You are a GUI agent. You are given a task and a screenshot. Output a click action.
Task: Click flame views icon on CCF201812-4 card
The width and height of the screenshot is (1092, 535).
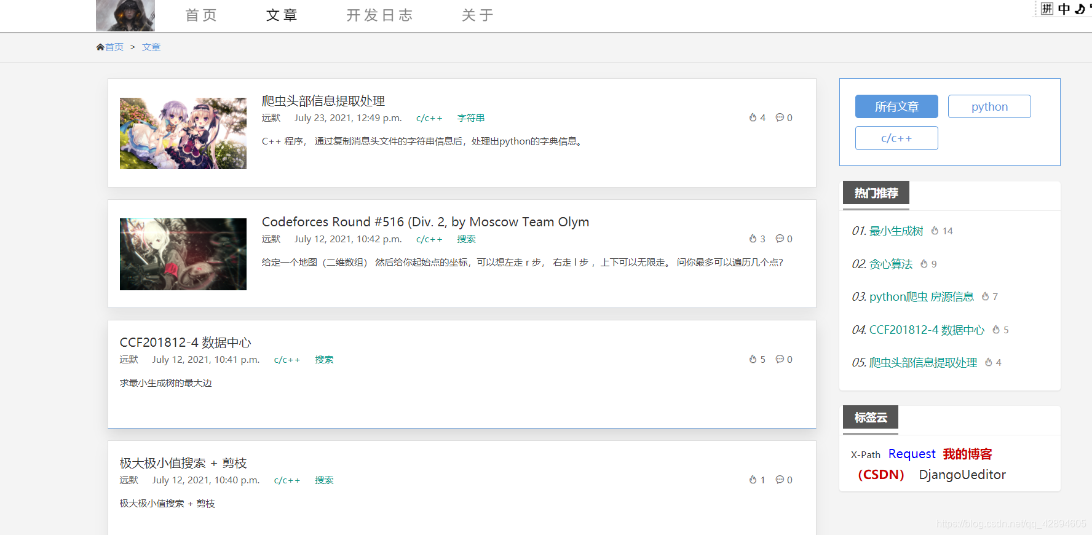[753, 359]
